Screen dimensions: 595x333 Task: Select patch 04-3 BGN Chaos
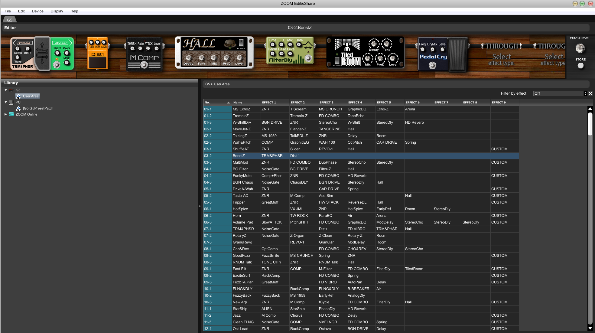pos(361,182)
